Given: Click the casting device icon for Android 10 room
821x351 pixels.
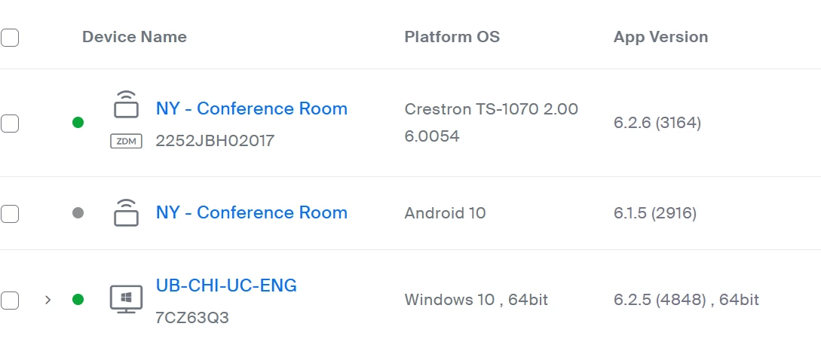Looking at the screenshot, I should coord(126,212).
